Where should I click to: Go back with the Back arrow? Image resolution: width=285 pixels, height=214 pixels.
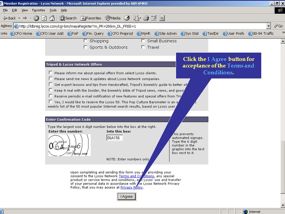[9, 18]
